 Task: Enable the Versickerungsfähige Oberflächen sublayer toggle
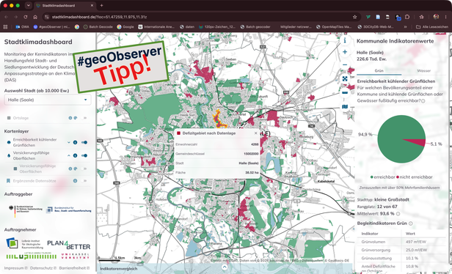pyautogui.click(x=84, y=169)
